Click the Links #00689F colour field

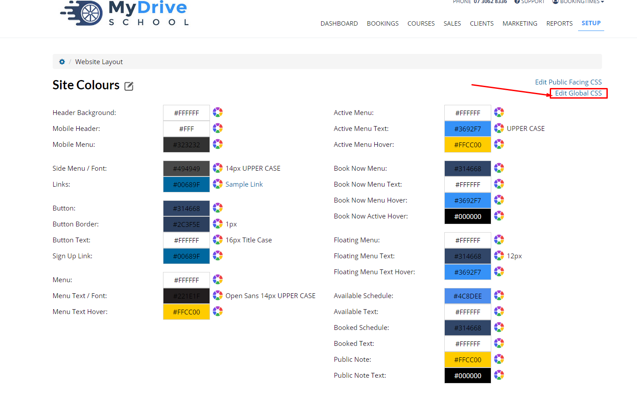point(186,184)
